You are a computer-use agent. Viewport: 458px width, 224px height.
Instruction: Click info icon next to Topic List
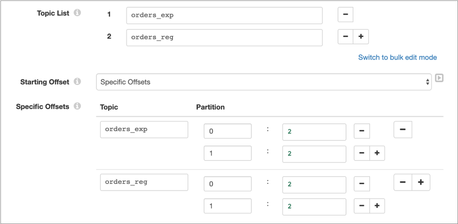click(77, 13)
